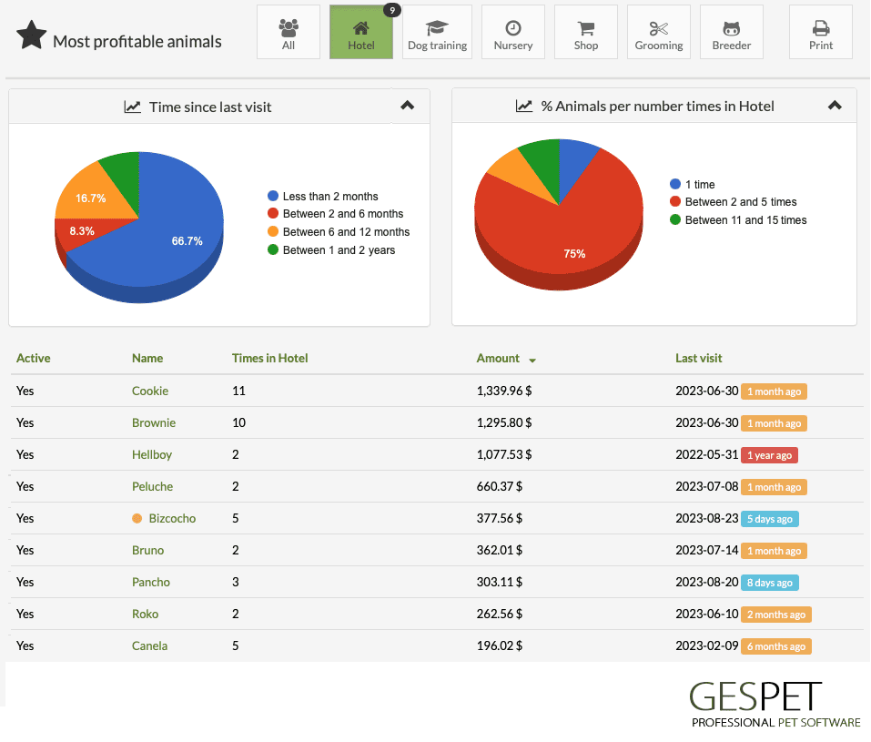This screenshot has width=871, height=742.
Task: Open the Shop cart category
Action: (x=586, y=32)
